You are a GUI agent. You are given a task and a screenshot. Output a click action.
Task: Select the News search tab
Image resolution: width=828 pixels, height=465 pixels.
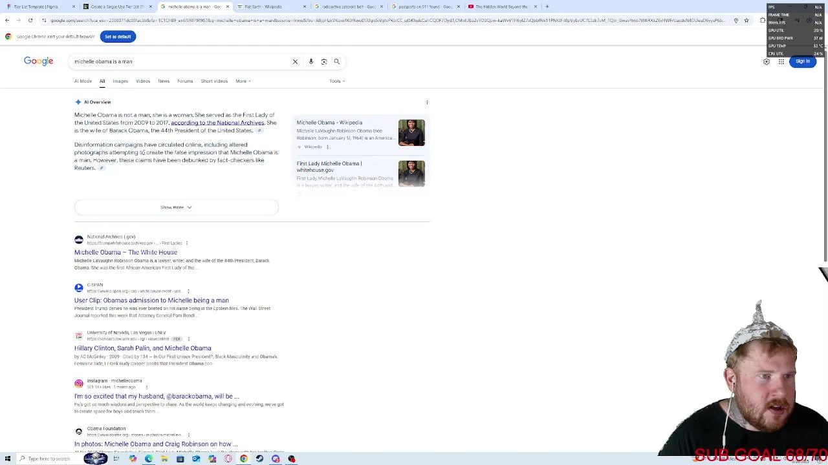[164, 81]
